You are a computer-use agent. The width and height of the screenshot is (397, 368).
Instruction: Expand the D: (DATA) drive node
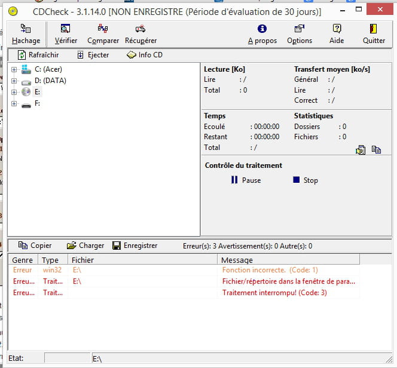point(14,81)
